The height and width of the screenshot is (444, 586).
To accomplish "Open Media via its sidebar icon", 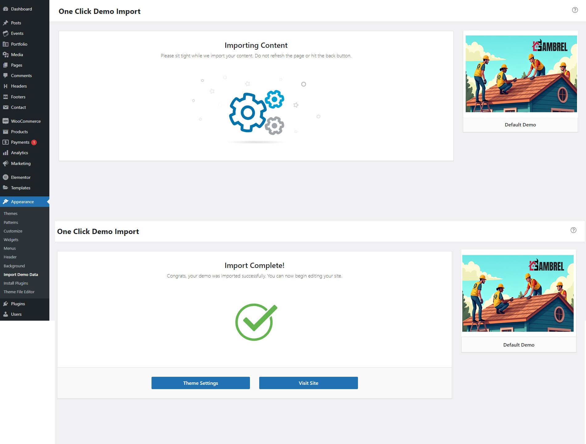I will 5,55.
